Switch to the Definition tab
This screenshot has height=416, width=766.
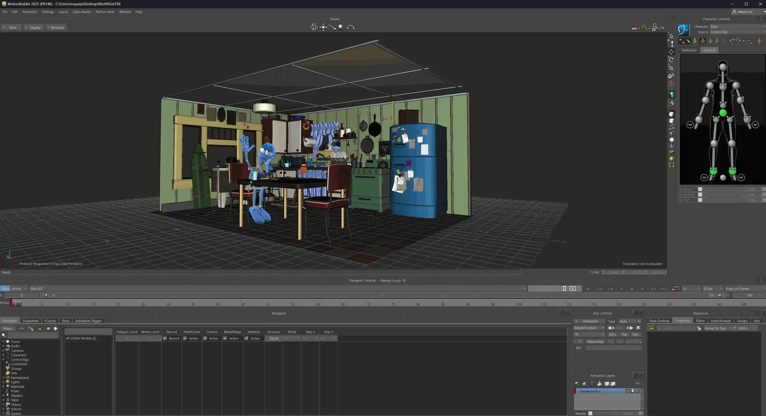coord(689,50)
